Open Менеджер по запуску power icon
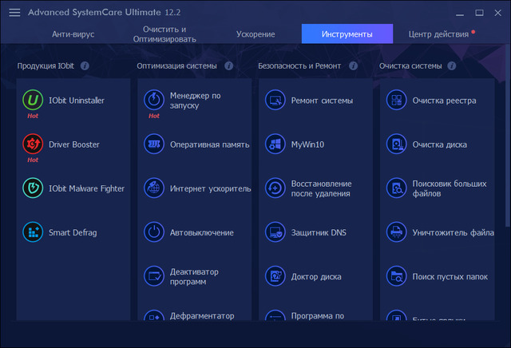This screenshot has height=348, width=511. tap(154, 101)
